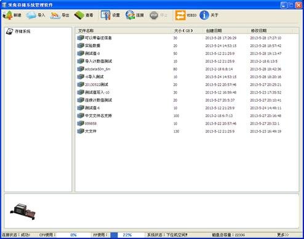Image resolution: width=304 pixels, height=239 pixels.
Task: Open 设置 (Settings) tools icon
Action: tap(106, 15)
